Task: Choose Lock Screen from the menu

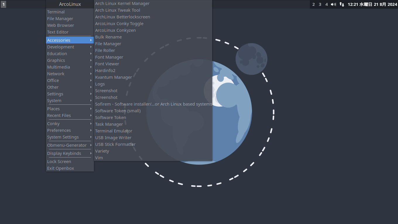Action: 70,162
